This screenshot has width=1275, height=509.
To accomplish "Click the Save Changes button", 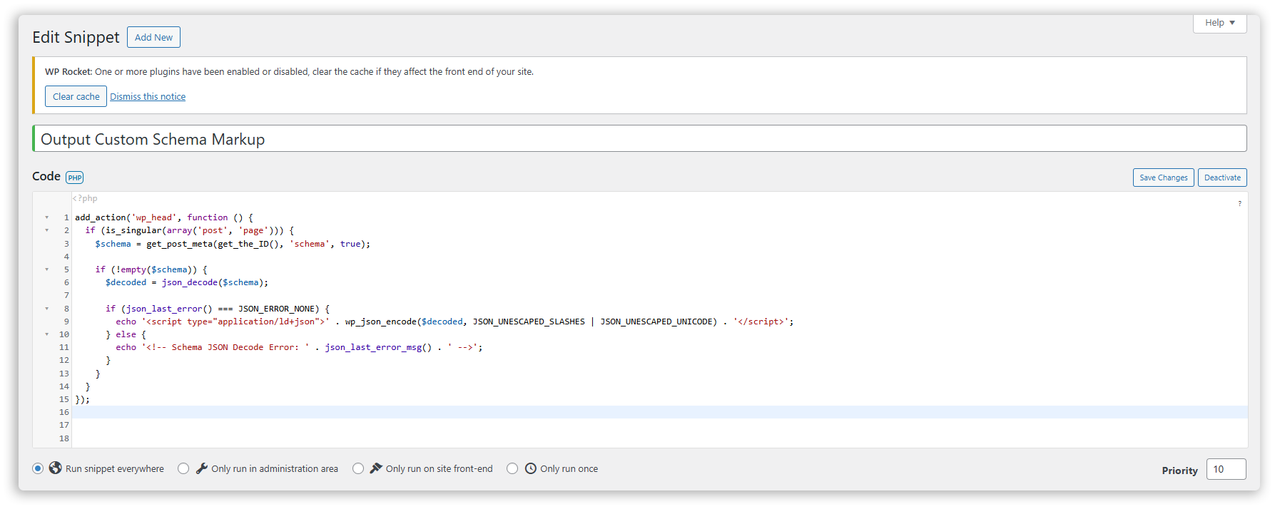I will point(1163,178).
